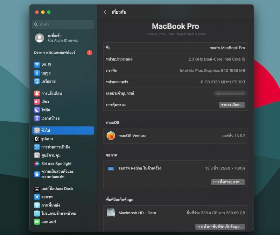Click the Notifications bell icon
The height and width of the screenshot is (235, 280).
(x=37, y=94)
